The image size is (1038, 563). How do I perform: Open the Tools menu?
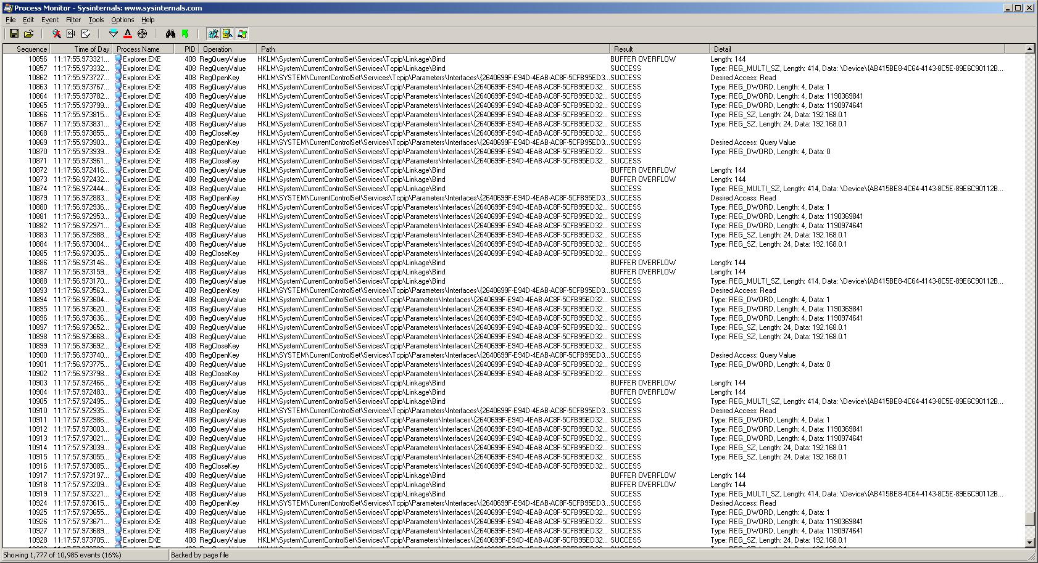96,20
